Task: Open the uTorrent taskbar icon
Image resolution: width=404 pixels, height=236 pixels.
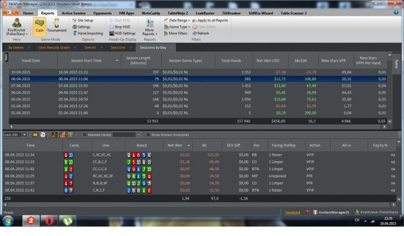Action: (68, 221)
